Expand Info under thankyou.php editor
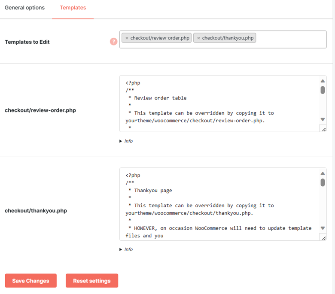335x294 pixels. 126,249
